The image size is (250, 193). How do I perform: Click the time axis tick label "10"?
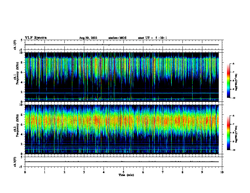222,172
